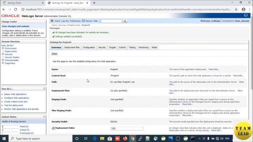Click the Deployment Order input field
The height and width of the screenshot is (142, 253).
[x=127, y=129]
